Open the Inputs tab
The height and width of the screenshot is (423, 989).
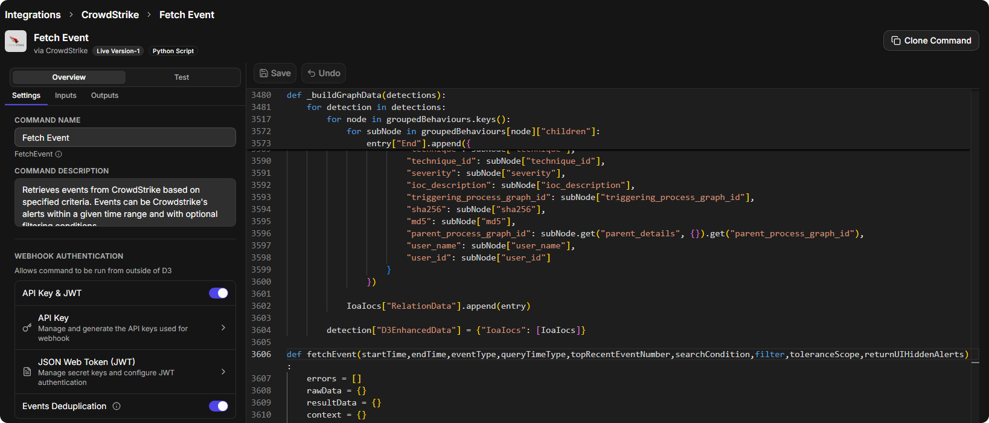tap(66, 95)
